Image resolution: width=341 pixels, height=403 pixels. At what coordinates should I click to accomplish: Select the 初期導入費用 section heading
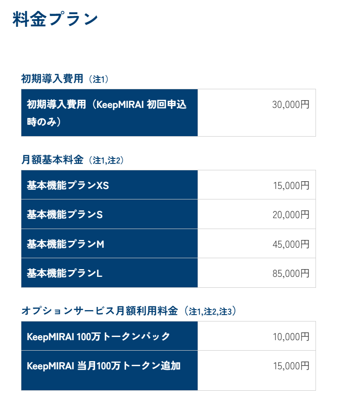click(x=52, y=79)
